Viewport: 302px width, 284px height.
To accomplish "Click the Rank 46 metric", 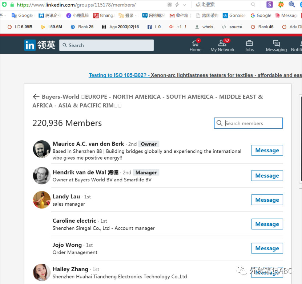I will (262, 27).
